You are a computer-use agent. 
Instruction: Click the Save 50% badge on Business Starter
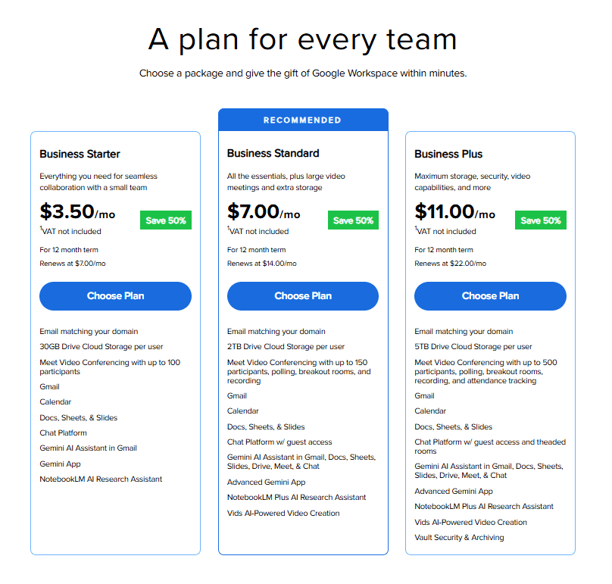point(166,220)
